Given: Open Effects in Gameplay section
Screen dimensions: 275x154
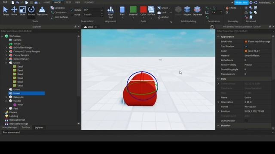Looking at the screenshot, I should pos(231,8).
